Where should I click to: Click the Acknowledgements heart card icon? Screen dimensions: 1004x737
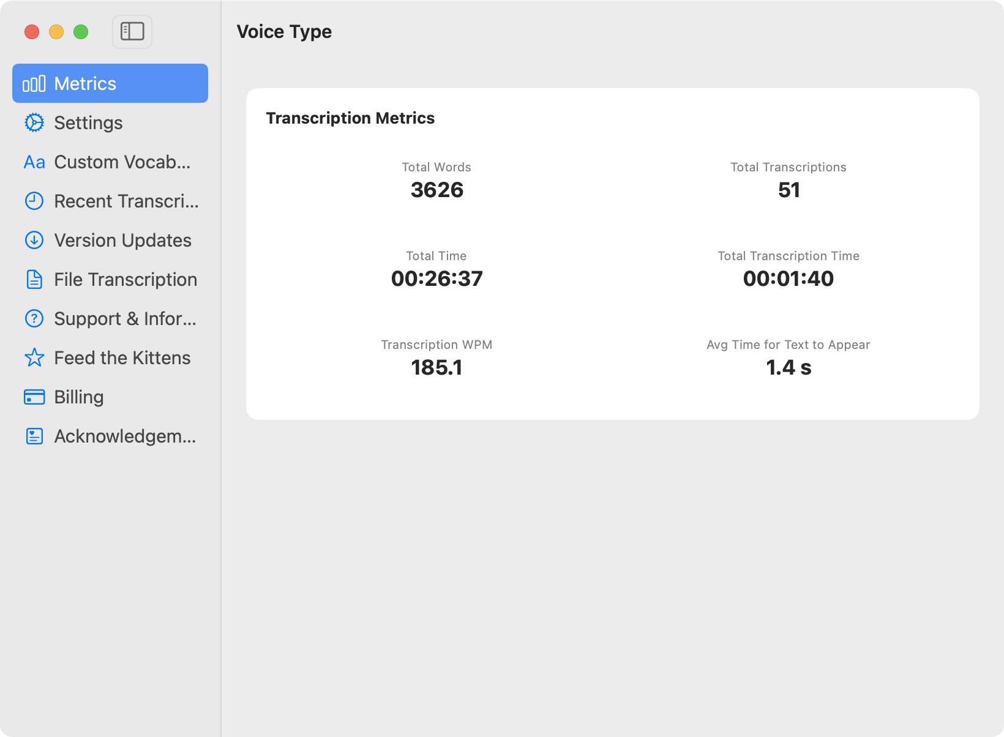[x=34, y=436]
